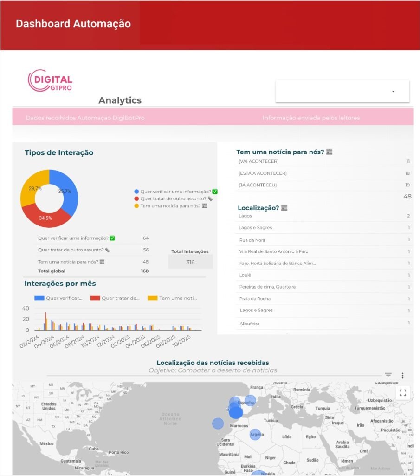Select 'Tem uma notícia para nós?' in donut legend

point(170,205)
